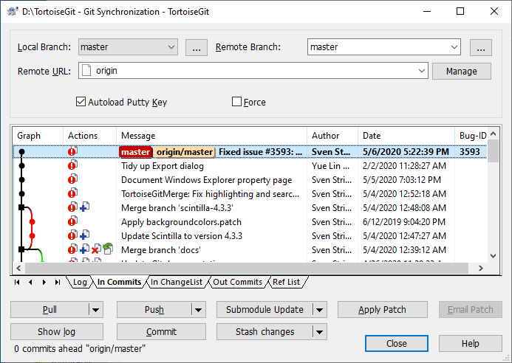Open the In ChangeList tab

click(177, 282)
